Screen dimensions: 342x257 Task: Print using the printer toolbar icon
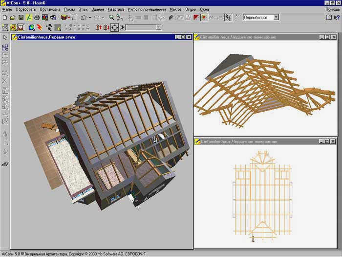37,17
